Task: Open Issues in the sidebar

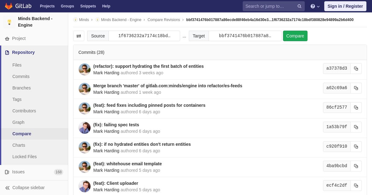Action: pyautogui.click(x=18, y=172)
